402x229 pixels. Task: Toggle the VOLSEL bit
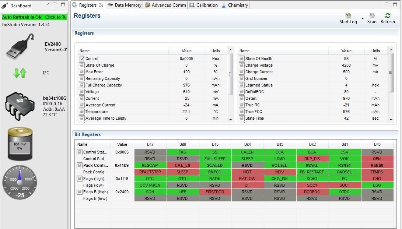(x=280, y=165)
